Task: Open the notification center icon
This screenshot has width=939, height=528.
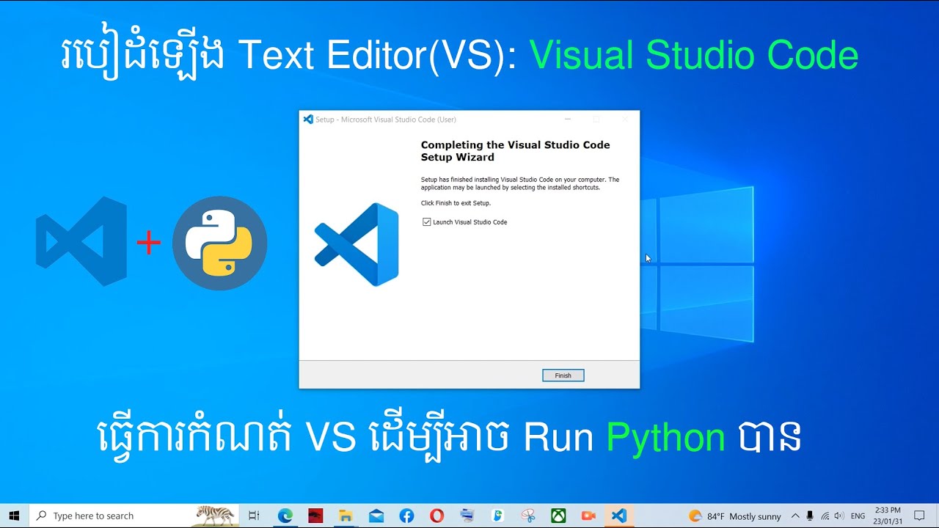Action: click(x=919, y=516)
